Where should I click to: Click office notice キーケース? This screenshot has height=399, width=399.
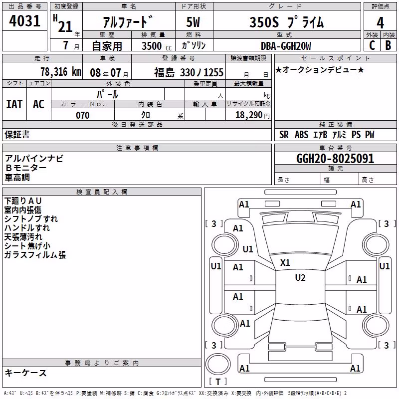[x=26, y=373]
